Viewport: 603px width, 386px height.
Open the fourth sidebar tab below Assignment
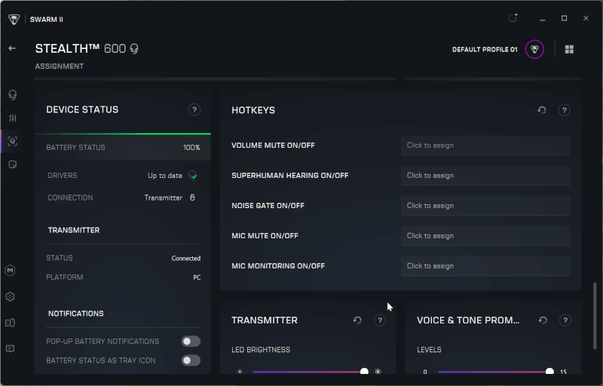(13, 164)
